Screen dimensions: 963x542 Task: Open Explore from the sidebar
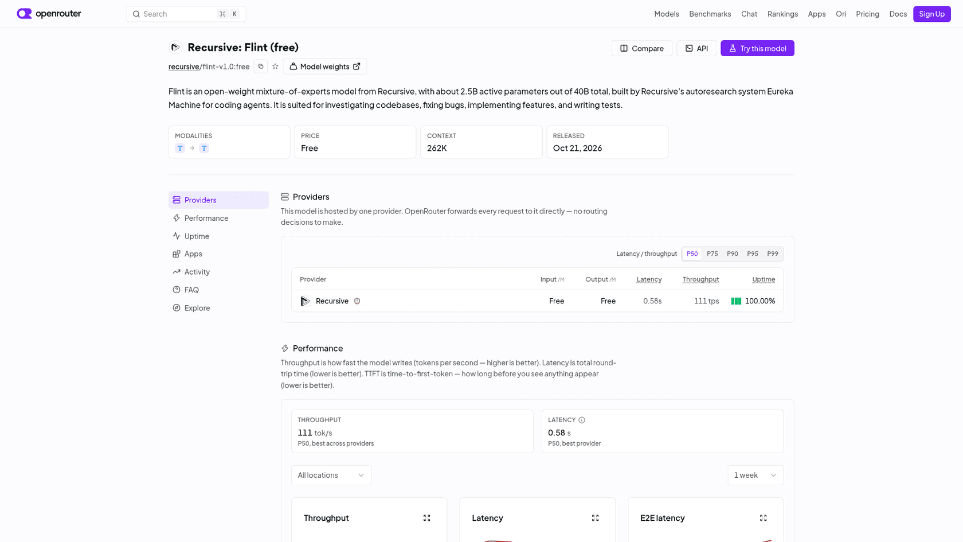[218, 308]
